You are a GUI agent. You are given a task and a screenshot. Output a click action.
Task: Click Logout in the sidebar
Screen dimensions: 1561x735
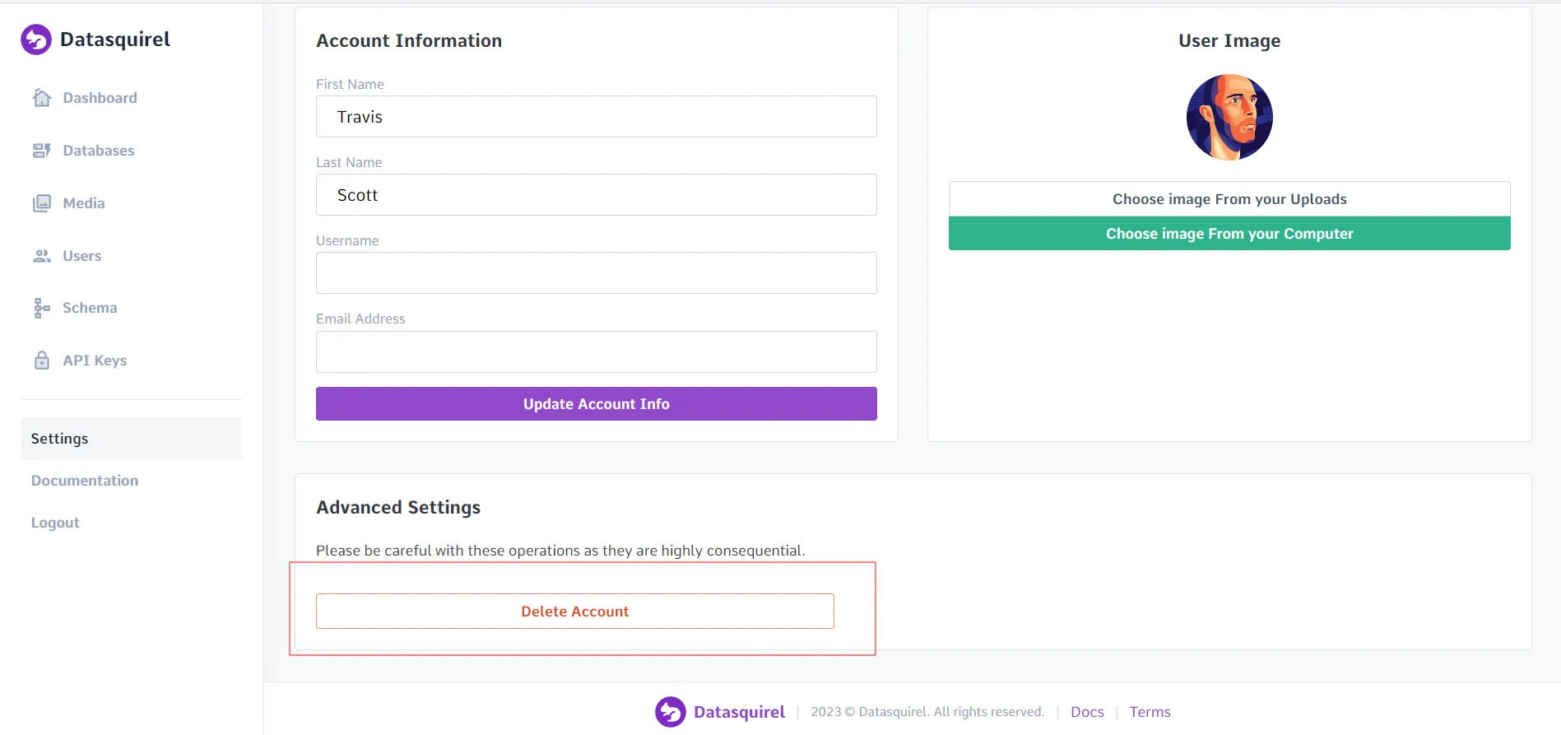(55, 523)
